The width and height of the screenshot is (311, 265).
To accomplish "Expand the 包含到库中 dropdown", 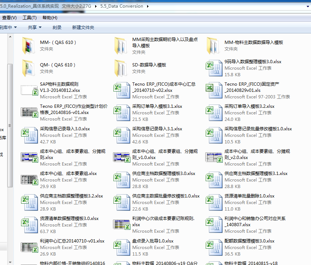I will point(8,27).
